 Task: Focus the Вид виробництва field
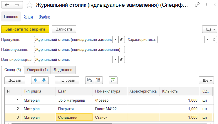click(73, 59)
